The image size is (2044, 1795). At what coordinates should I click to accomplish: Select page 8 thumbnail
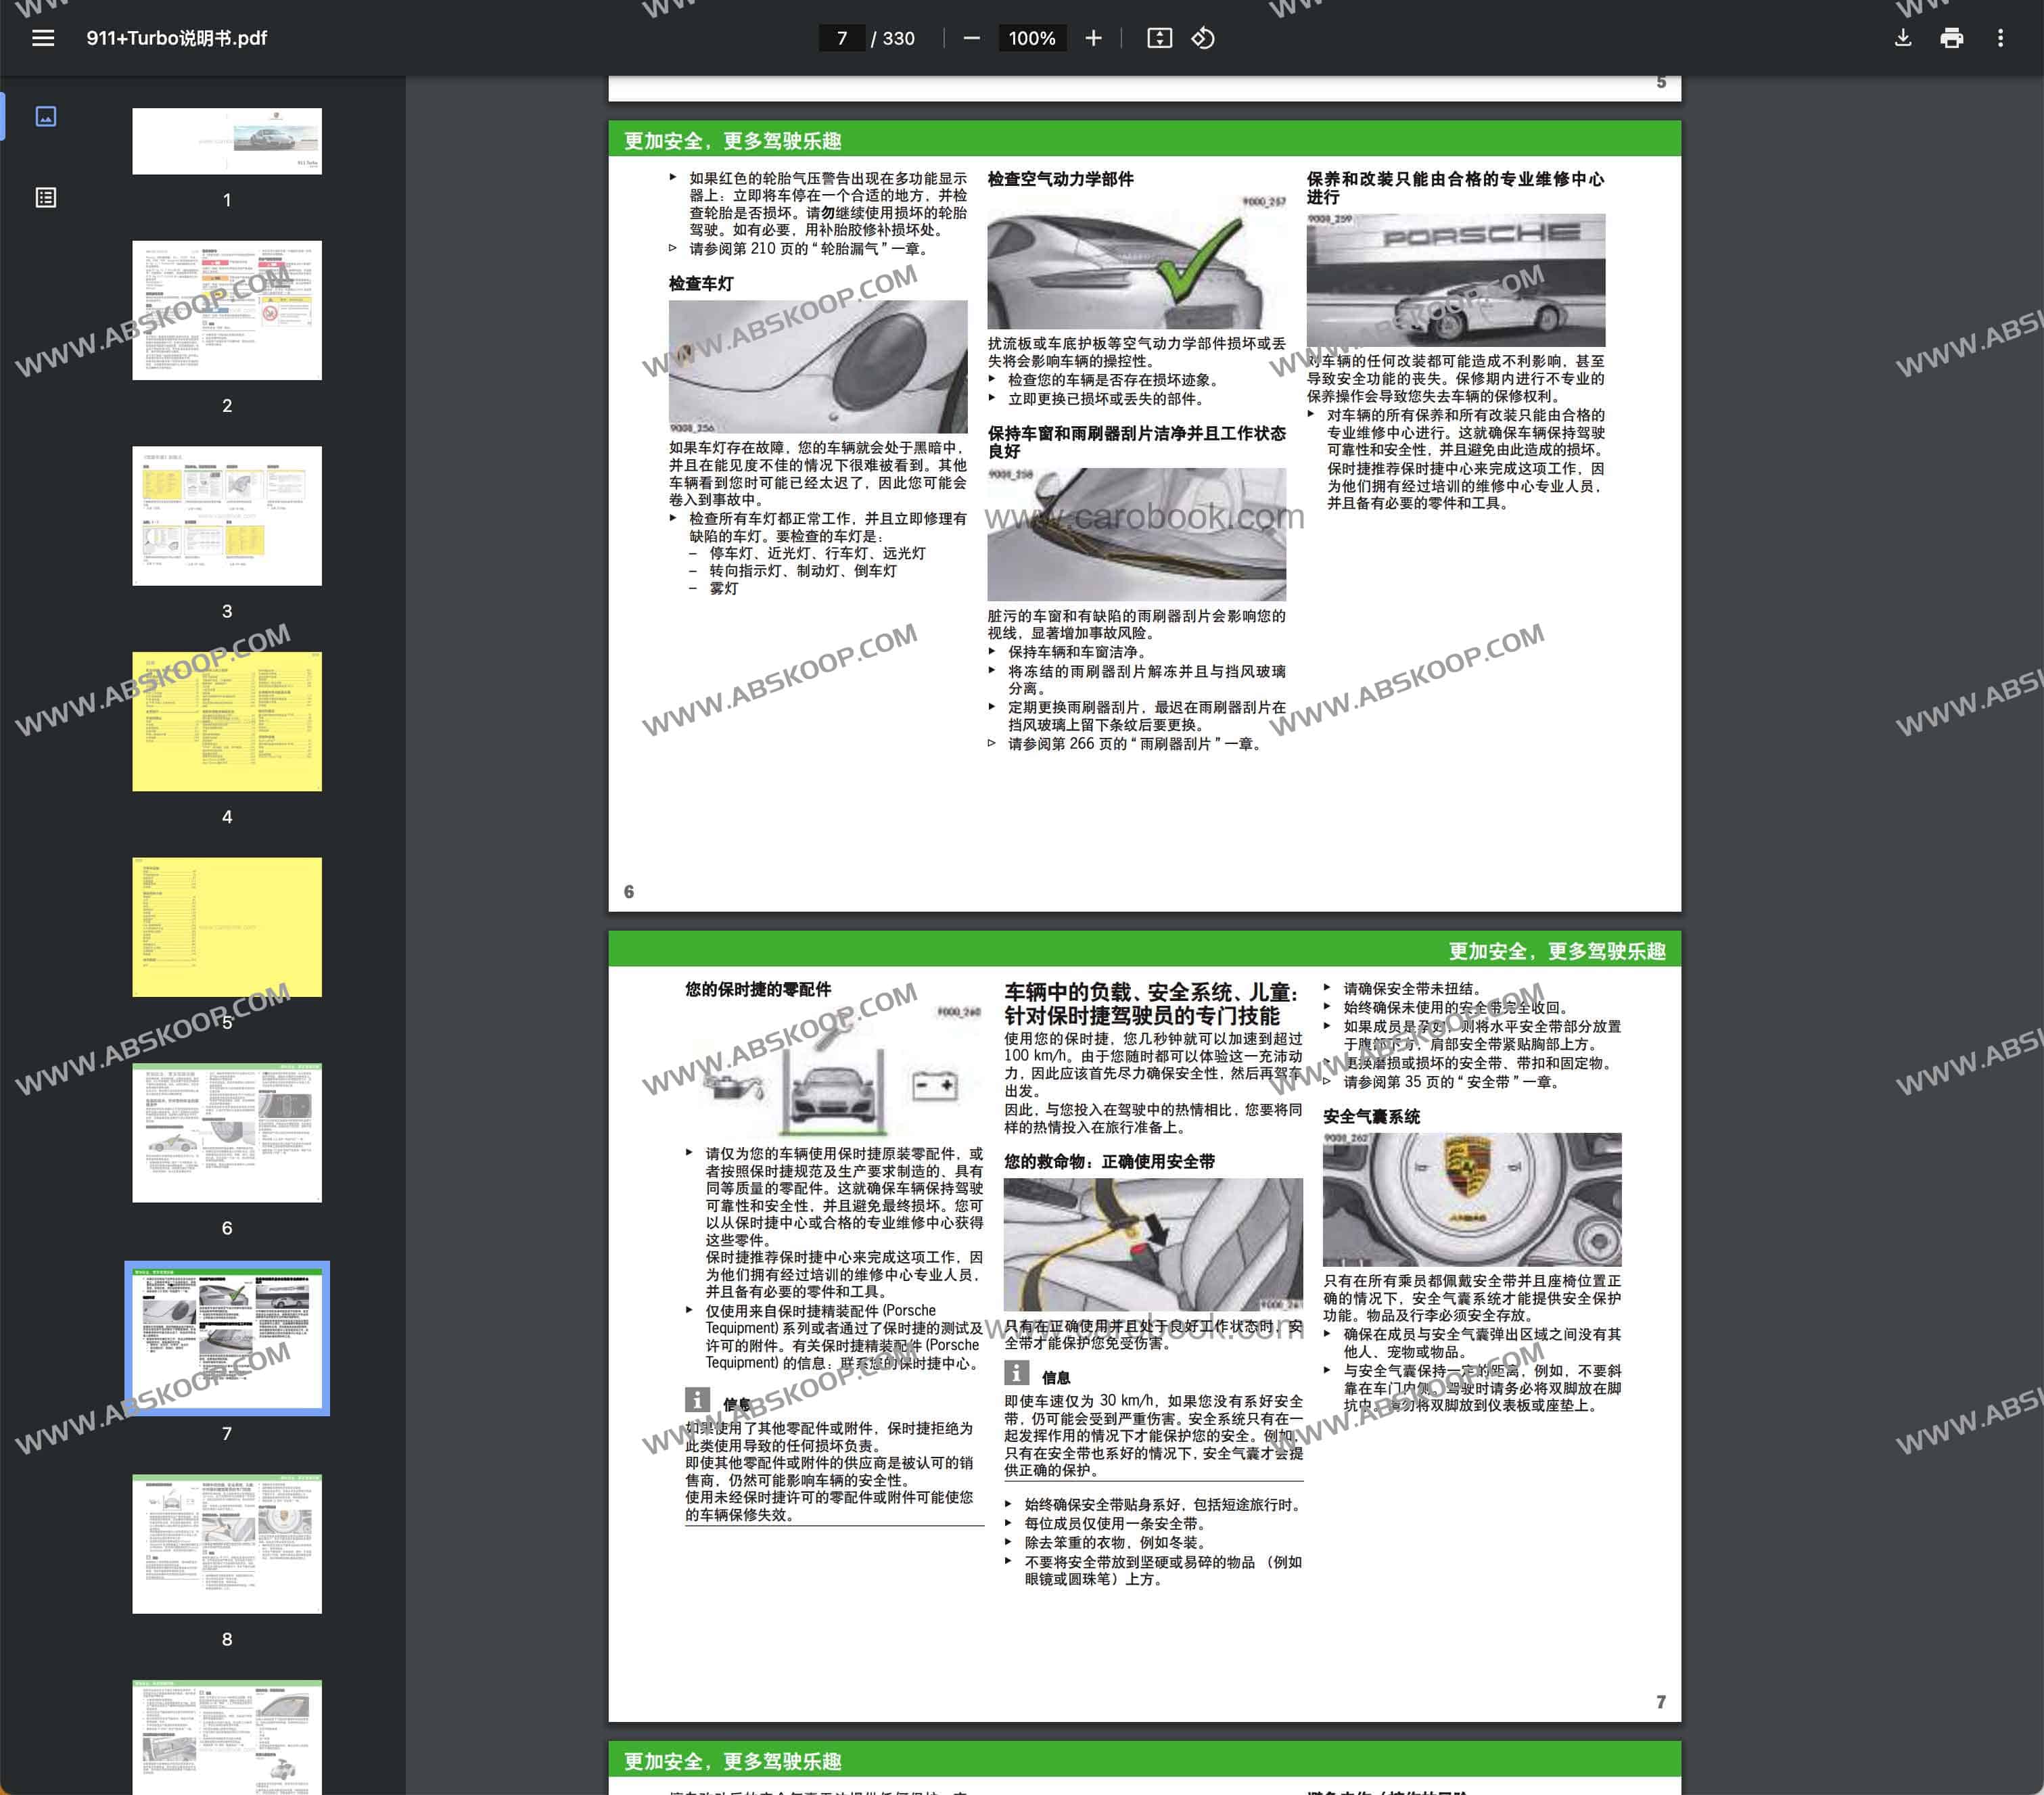pos(227,1543)
